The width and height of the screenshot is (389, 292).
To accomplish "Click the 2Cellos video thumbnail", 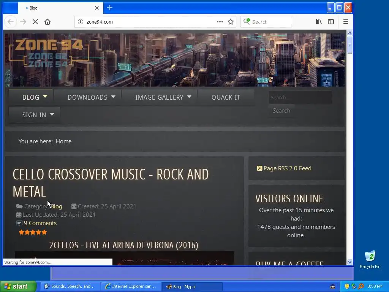I will point(124,258).
